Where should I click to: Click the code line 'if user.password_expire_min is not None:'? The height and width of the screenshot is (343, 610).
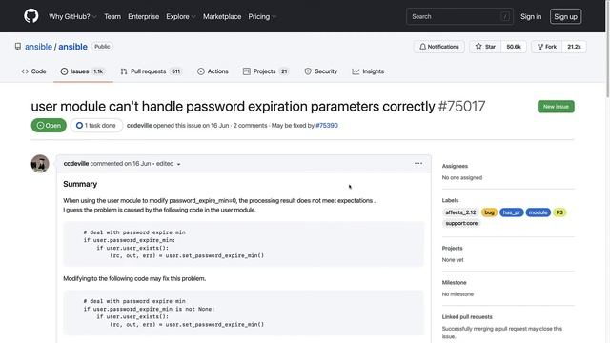pos(149,309)
